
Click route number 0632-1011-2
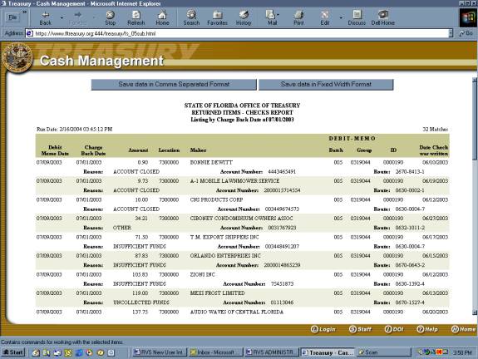tap(410, 228)
